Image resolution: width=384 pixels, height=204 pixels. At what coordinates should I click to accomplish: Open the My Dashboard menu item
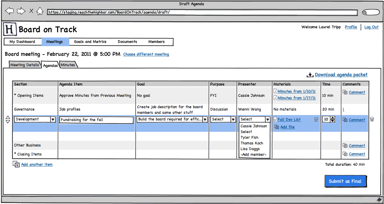[x=22, y=42]
